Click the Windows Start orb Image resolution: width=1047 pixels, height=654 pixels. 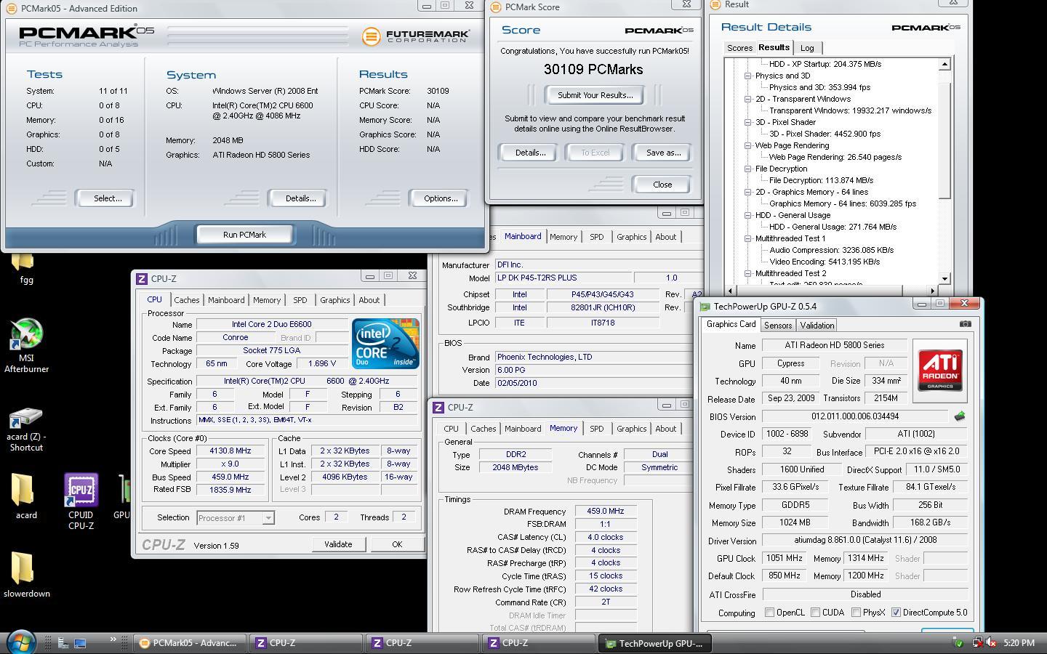tap(20, 642)
